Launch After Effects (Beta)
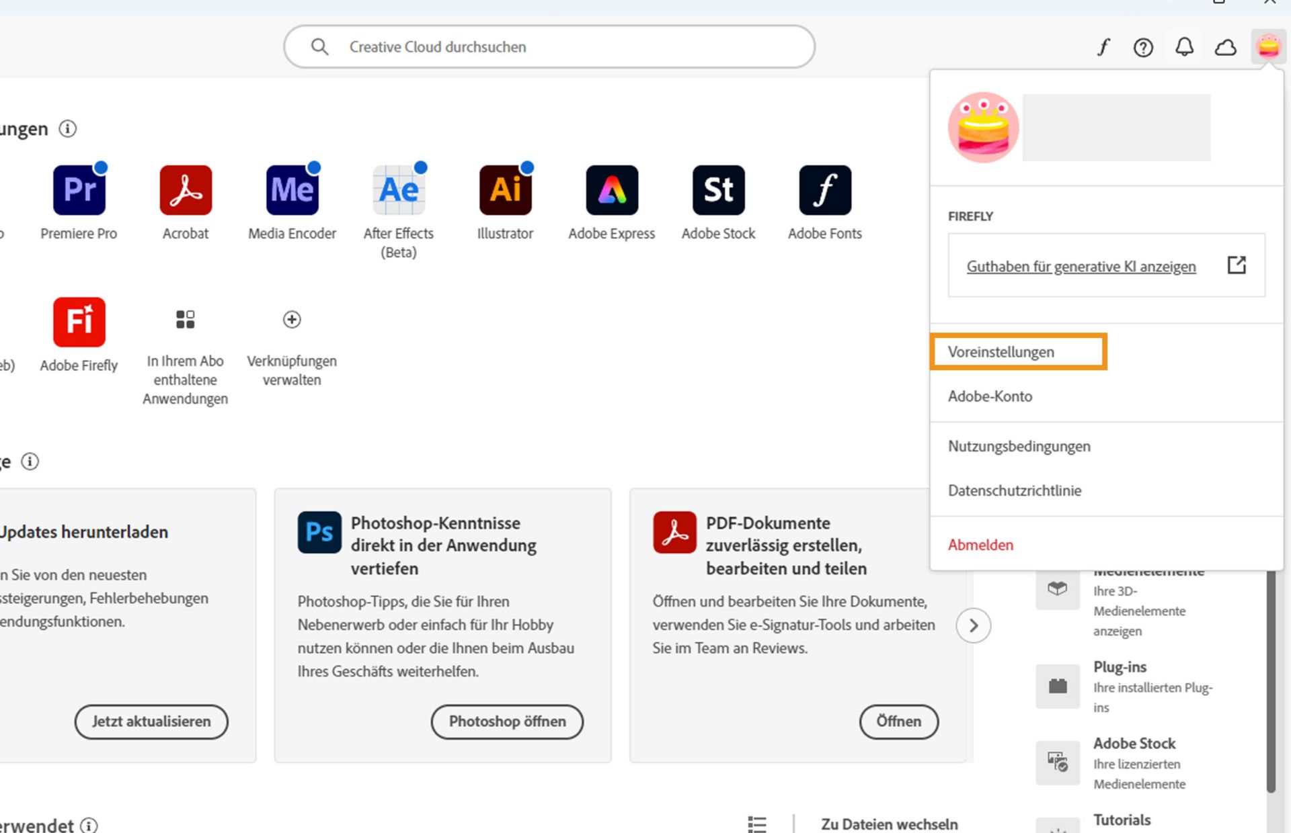 coord(399,190)
